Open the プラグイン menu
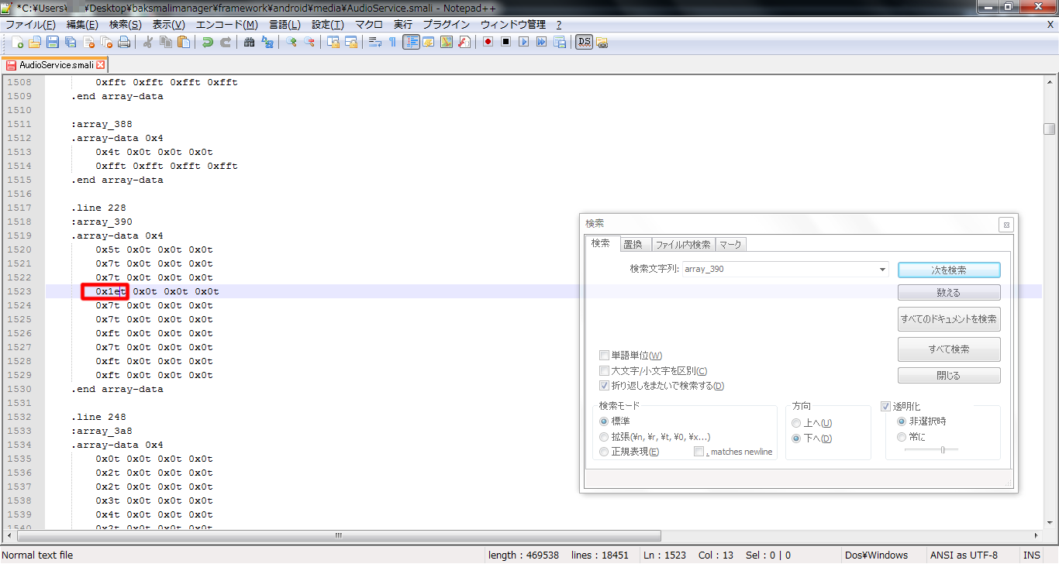 click(x=447, y=25)
